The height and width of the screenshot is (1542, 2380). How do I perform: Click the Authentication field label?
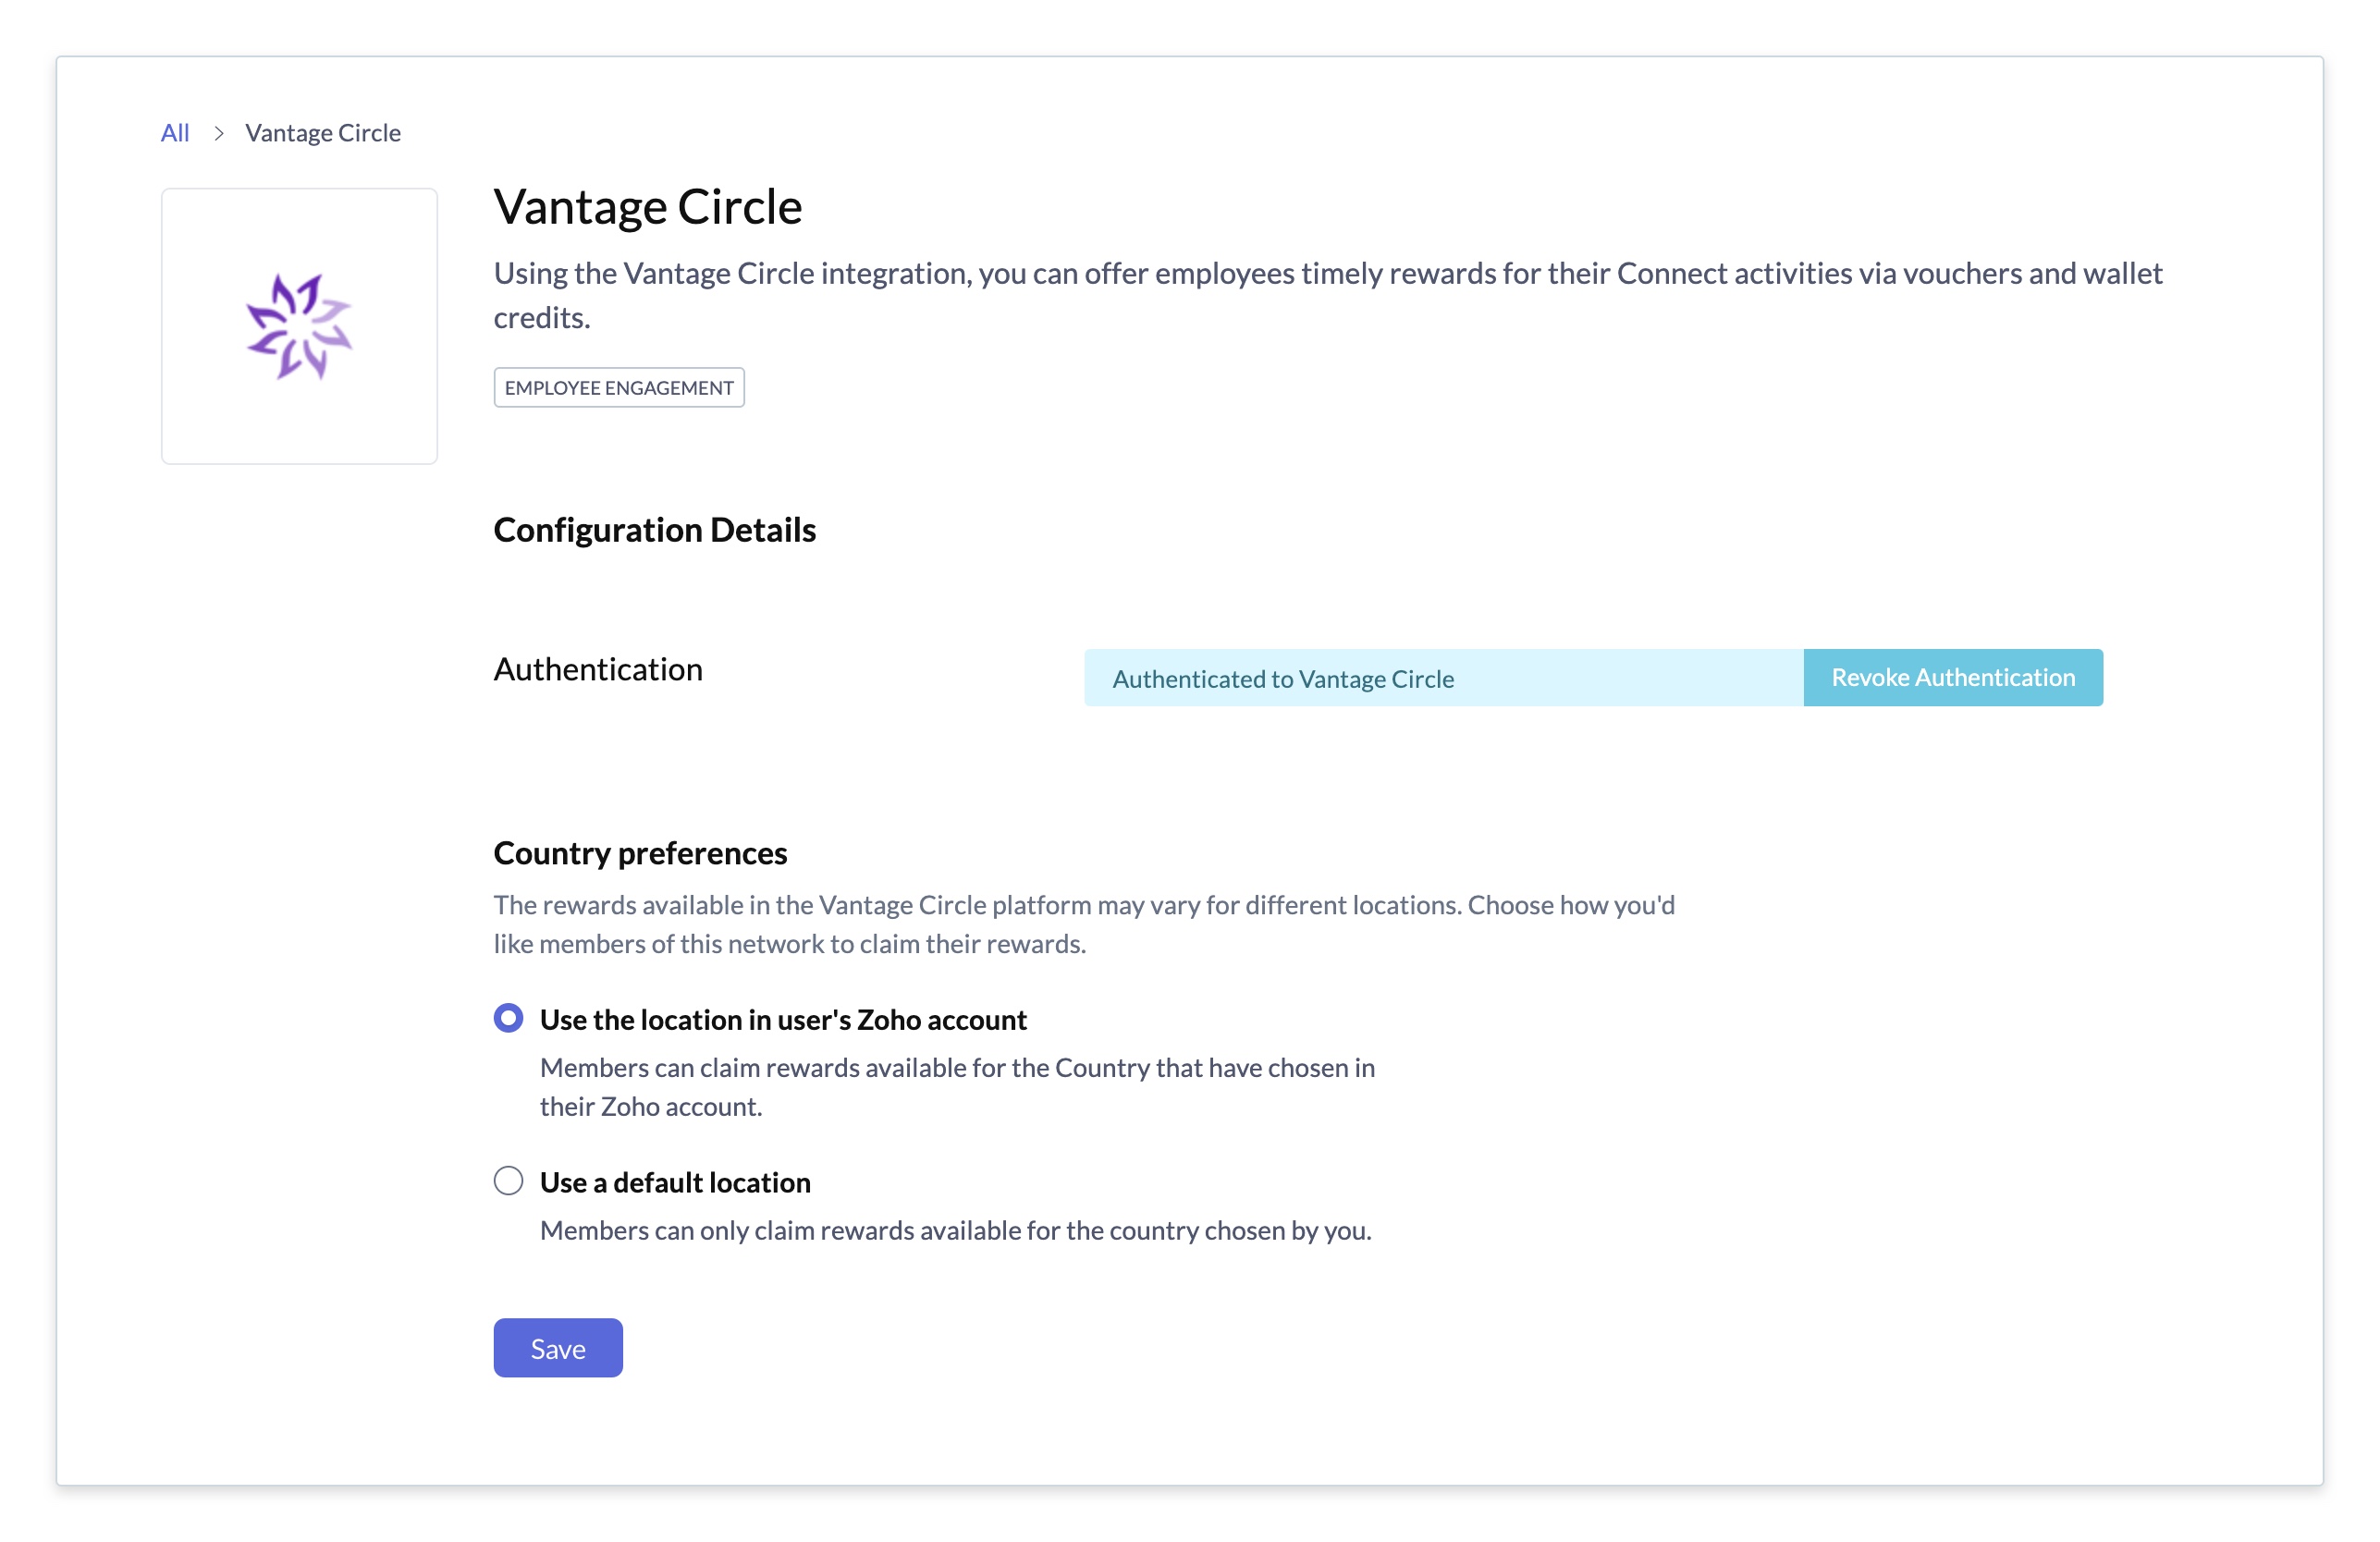[598, 669]
